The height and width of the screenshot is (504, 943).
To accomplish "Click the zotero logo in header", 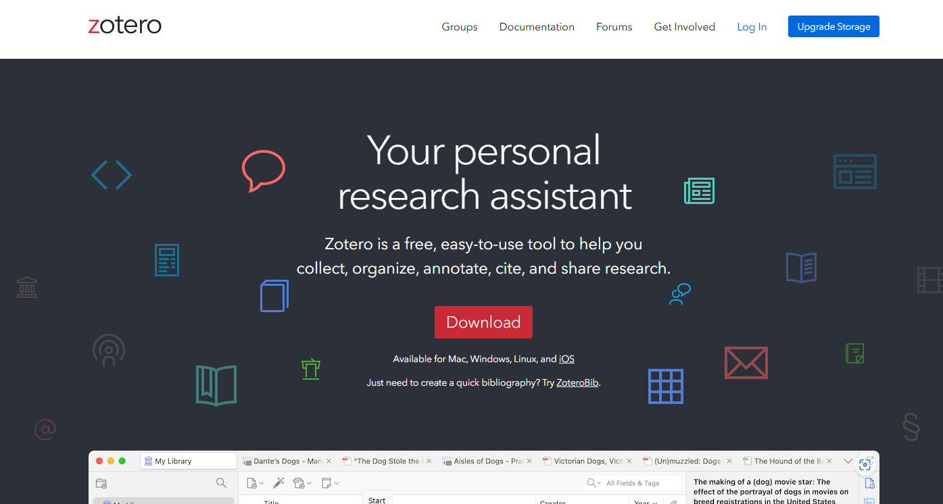I will pyautogui.click(x=125, y=26).
